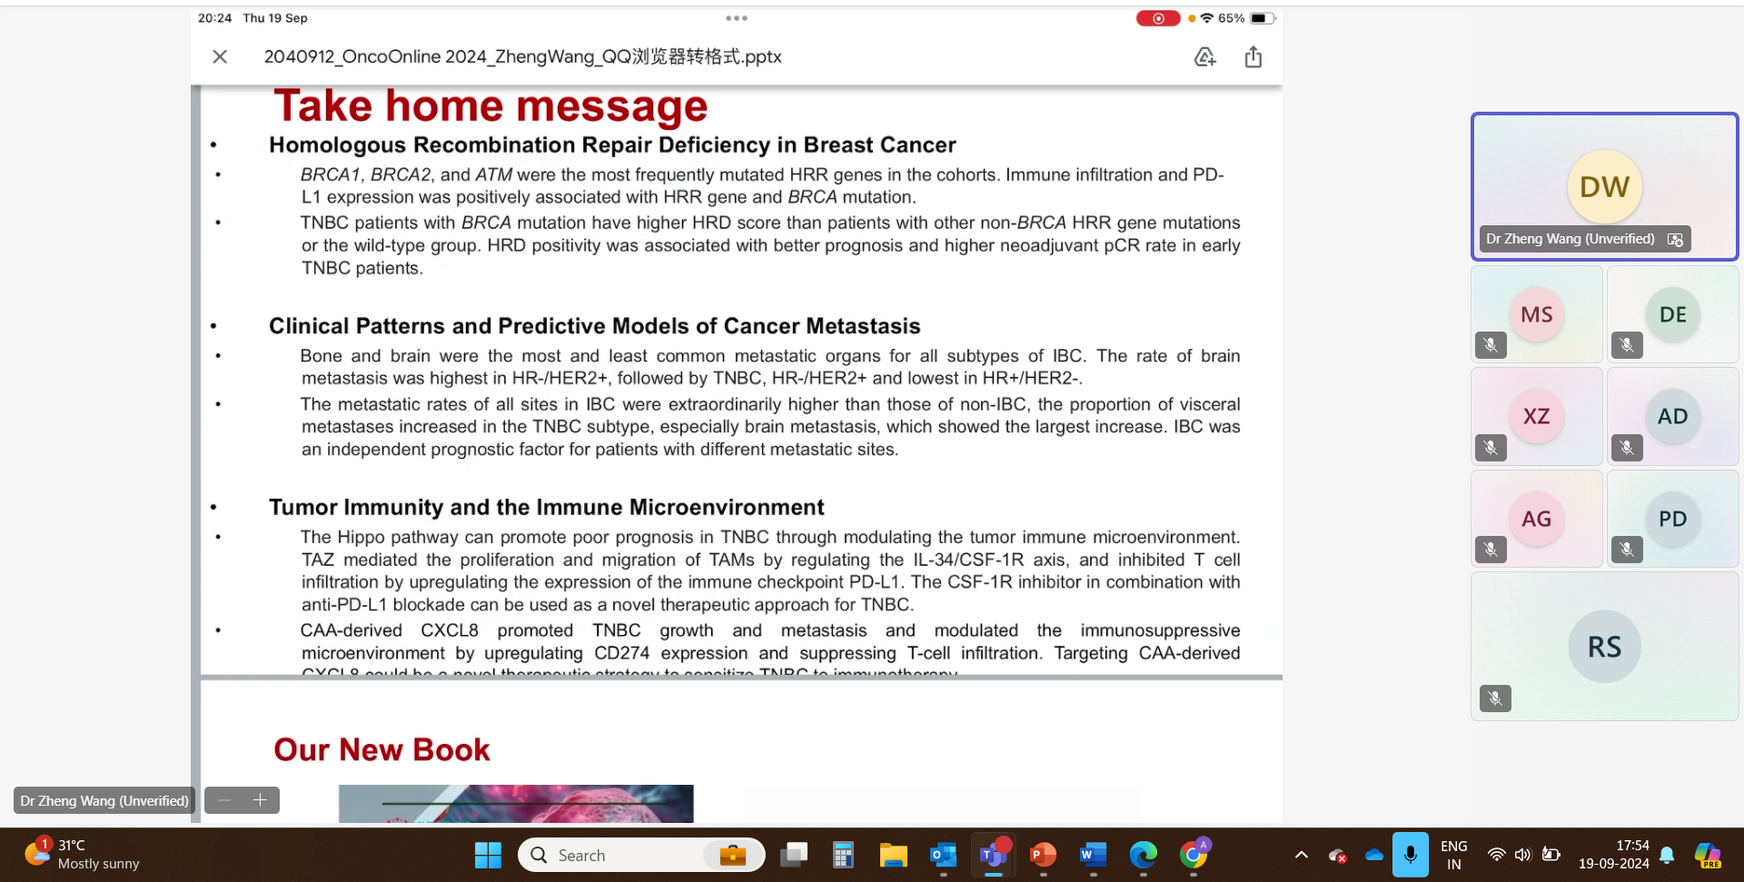Click the muted mic icon on PD tile
Image resolution: width=1744 pixels, height=882 pixels.
click(1627, 550)
